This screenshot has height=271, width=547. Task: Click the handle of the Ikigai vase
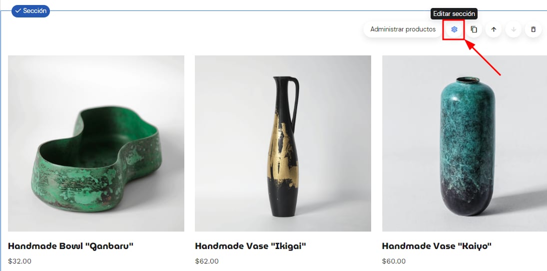tap(295, 99)
